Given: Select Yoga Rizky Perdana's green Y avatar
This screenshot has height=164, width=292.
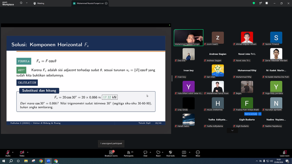Looking at the screenshot, I should tap(276, 87).
